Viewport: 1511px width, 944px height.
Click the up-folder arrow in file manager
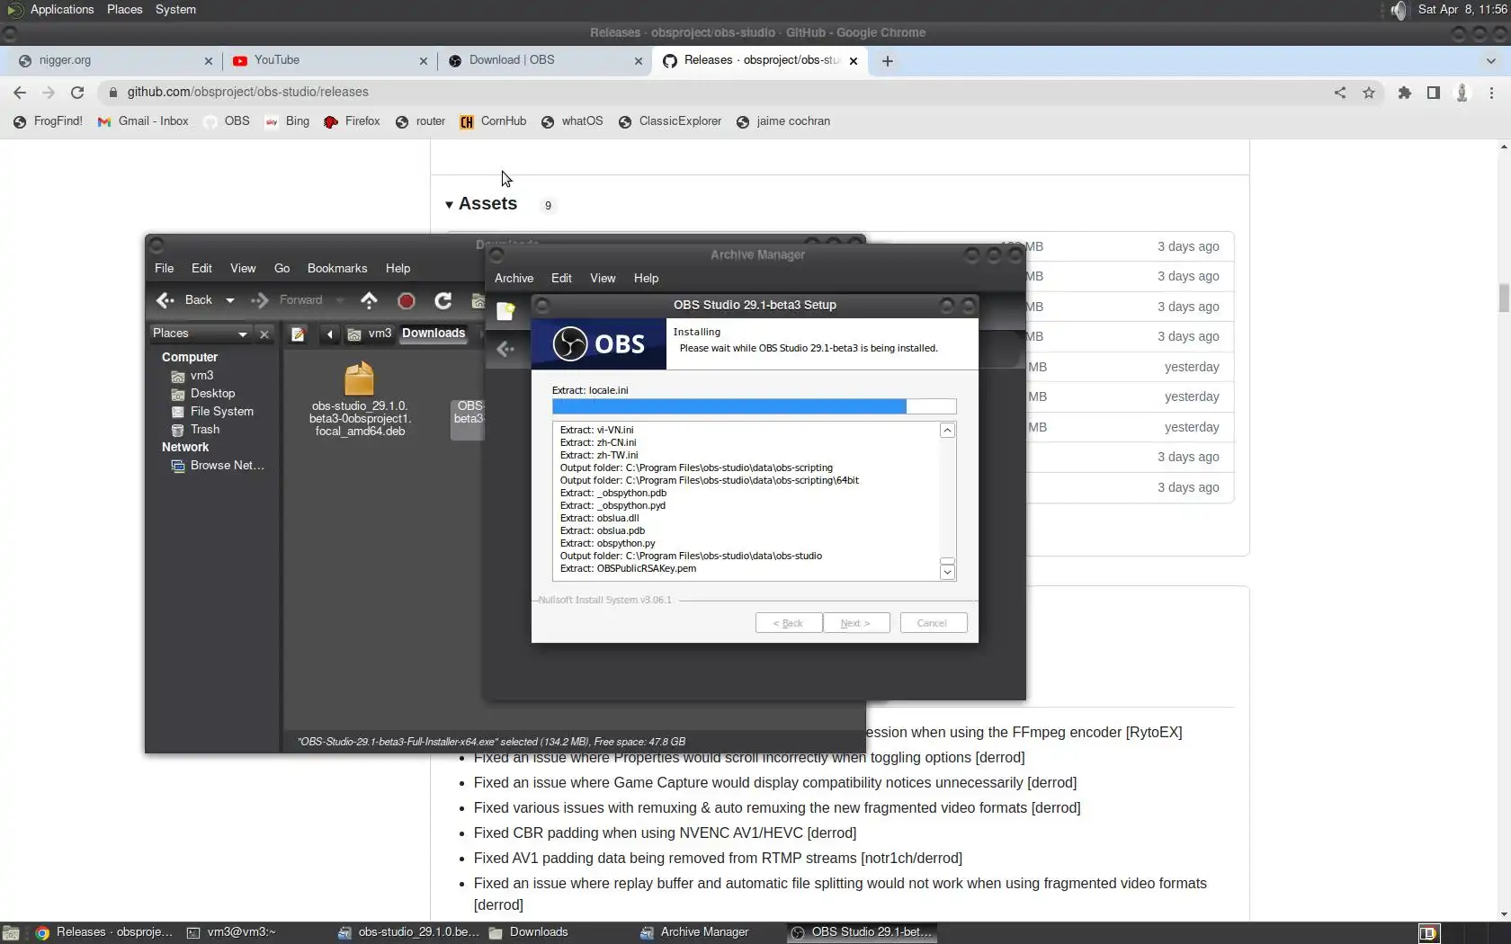pos(369,300)
